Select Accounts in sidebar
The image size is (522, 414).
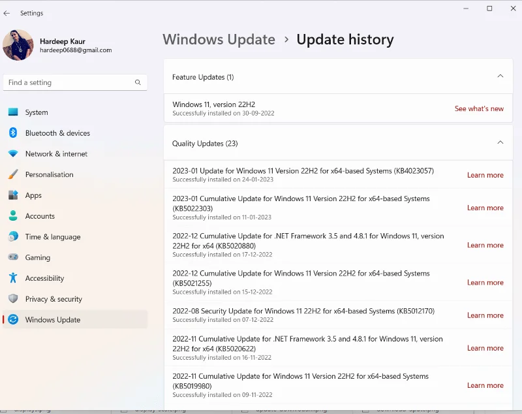75,216
